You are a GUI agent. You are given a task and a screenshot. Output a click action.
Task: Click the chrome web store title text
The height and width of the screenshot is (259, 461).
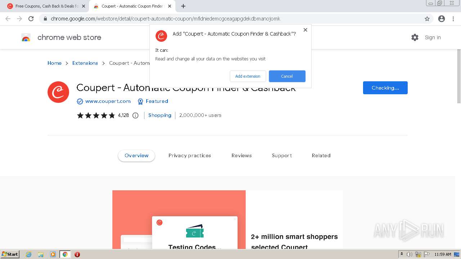[70, 37]
